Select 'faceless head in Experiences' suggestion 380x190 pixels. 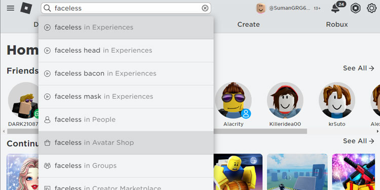[126, 50]
